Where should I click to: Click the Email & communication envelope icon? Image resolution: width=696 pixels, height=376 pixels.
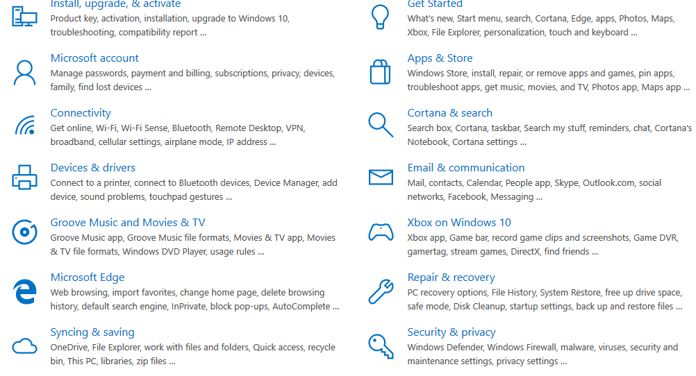381,178
